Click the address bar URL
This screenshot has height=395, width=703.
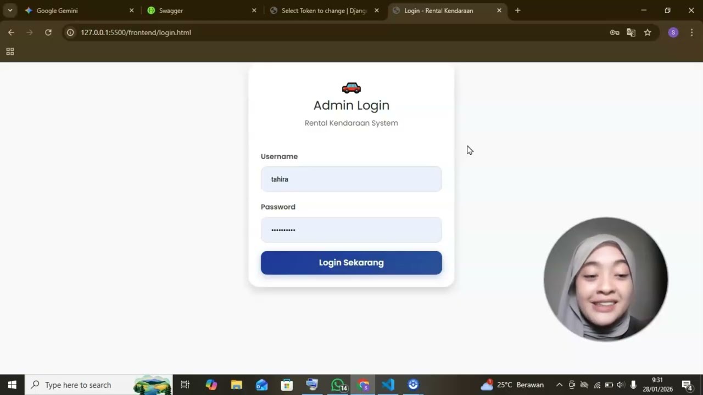(x=136, y=32)
